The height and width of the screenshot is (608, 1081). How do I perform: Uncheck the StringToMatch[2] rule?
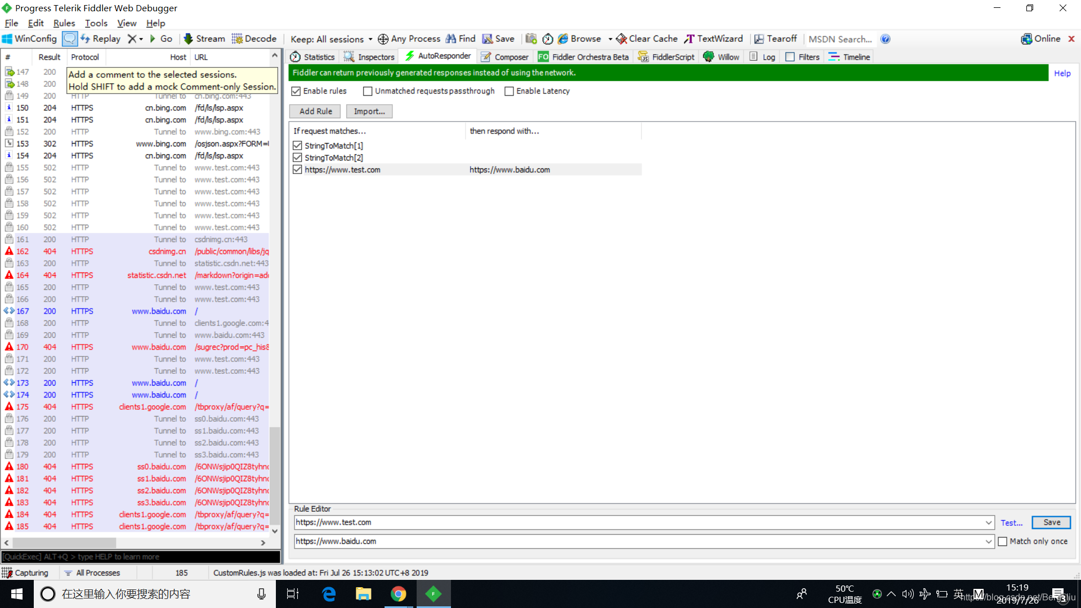[x=297, y=158]
